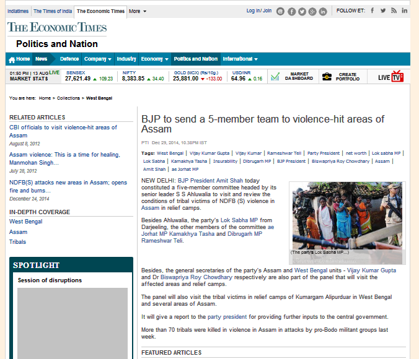Open the Industry menu item
Viewport: 419px width, 359px height.
point(126,59)
